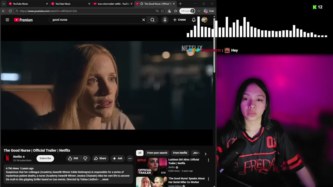Image resolution: width=333 pixels, height=187 pixels.
Task: Dislike the video
Action: pyautogui.click(x=85, y=158)
